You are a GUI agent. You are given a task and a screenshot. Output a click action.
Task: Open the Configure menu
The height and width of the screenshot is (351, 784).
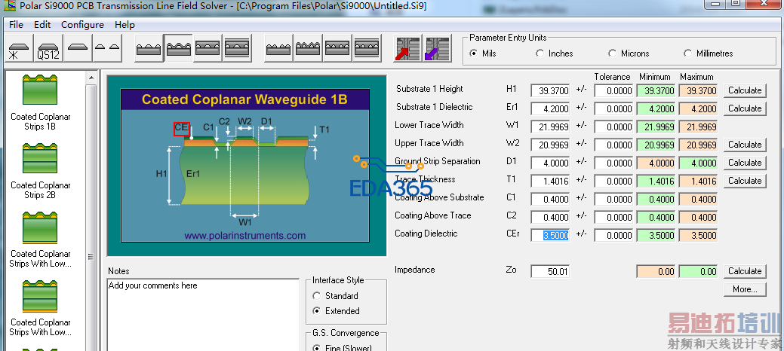coord(82,24)
